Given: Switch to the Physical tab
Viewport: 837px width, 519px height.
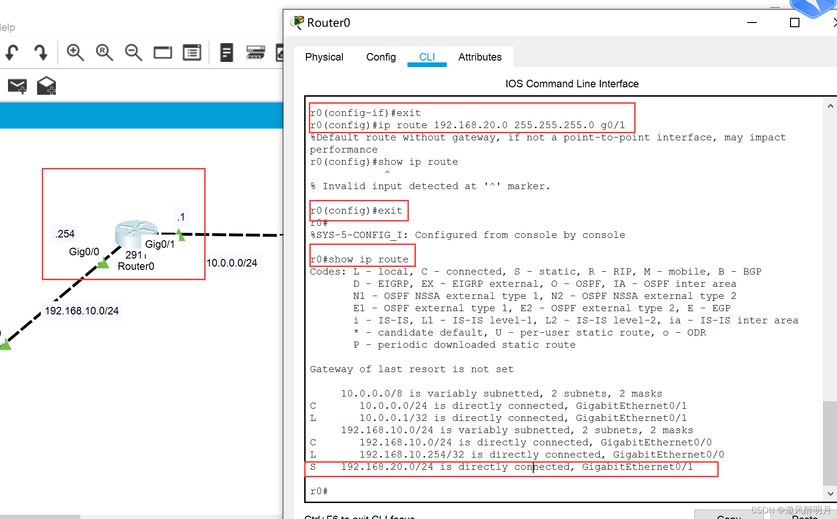Looking at the screenshot, I should click(324, 57).
